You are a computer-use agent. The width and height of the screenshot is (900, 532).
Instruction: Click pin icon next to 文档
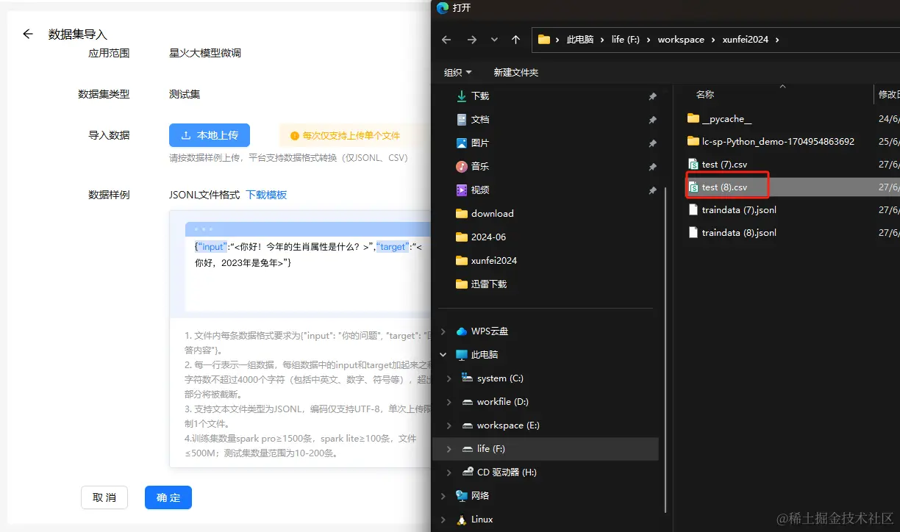click(652, 120)
